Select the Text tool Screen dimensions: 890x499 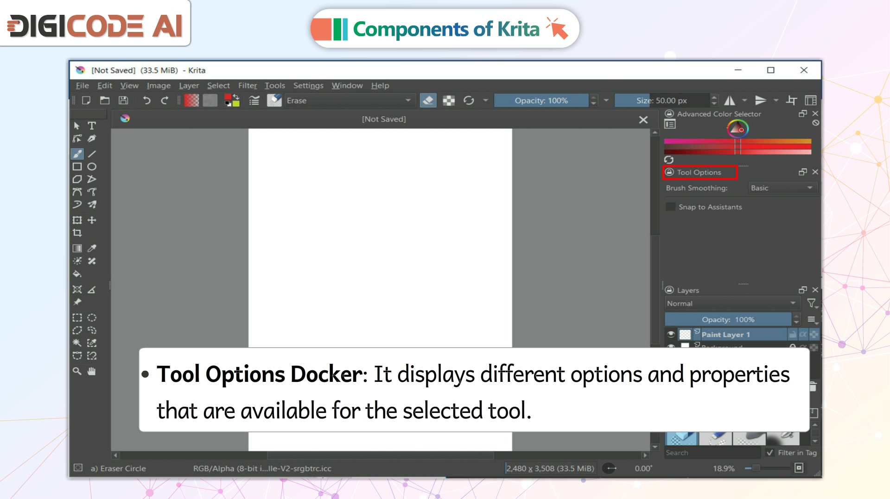tap(92, 126)
